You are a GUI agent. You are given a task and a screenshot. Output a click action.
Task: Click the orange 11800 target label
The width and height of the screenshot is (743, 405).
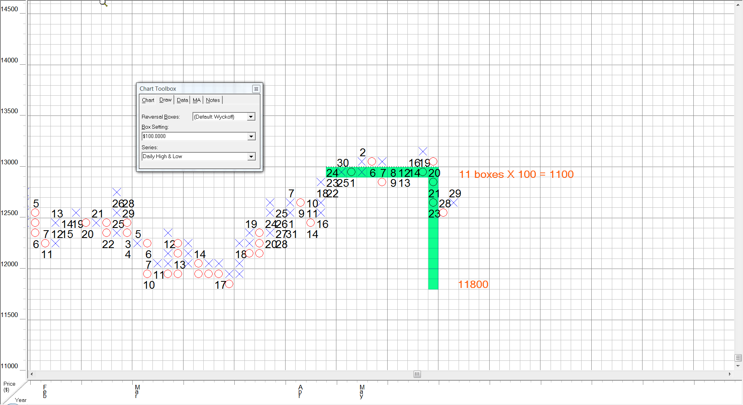(473, 284)
